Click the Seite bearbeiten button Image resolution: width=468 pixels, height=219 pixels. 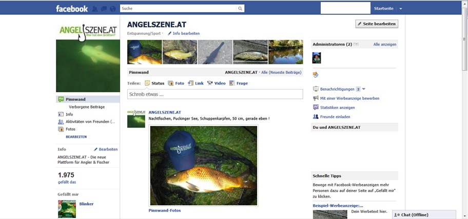(x=377, y=24)
